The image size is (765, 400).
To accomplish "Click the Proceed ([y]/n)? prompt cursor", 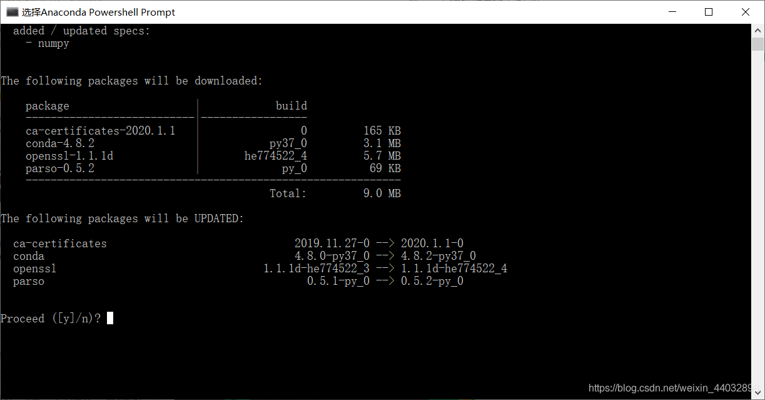I will [x=109, y=318].
